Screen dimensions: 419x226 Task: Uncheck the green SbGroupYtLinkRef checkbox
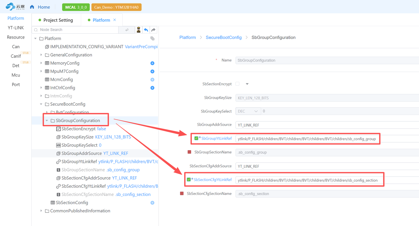(196, 138)
